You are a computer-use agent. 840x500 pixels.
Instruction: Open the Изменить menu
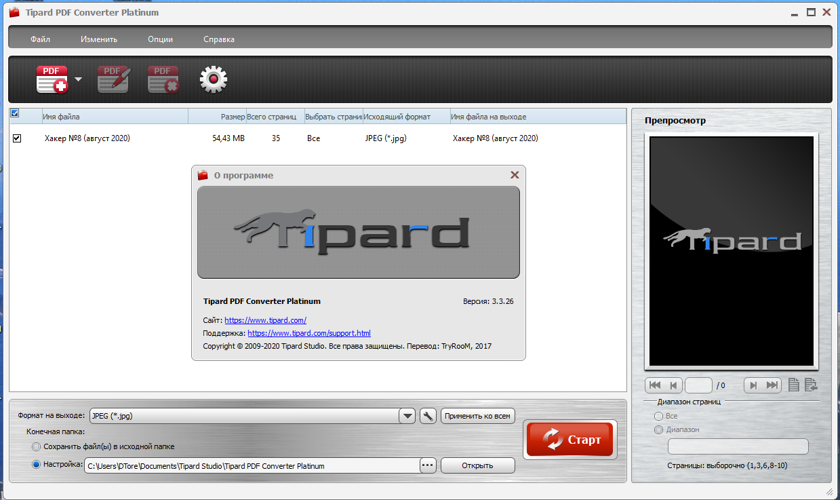(99, 39)
